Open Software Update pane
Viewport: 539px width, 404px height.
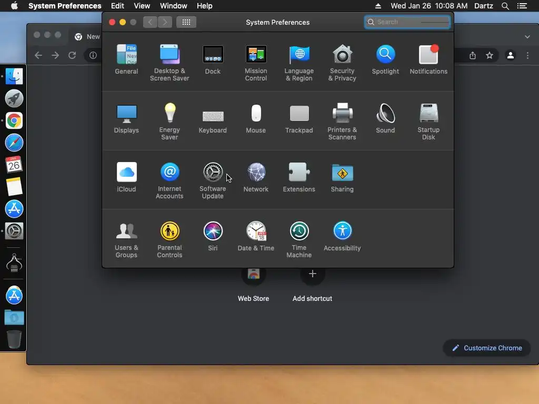213,181
